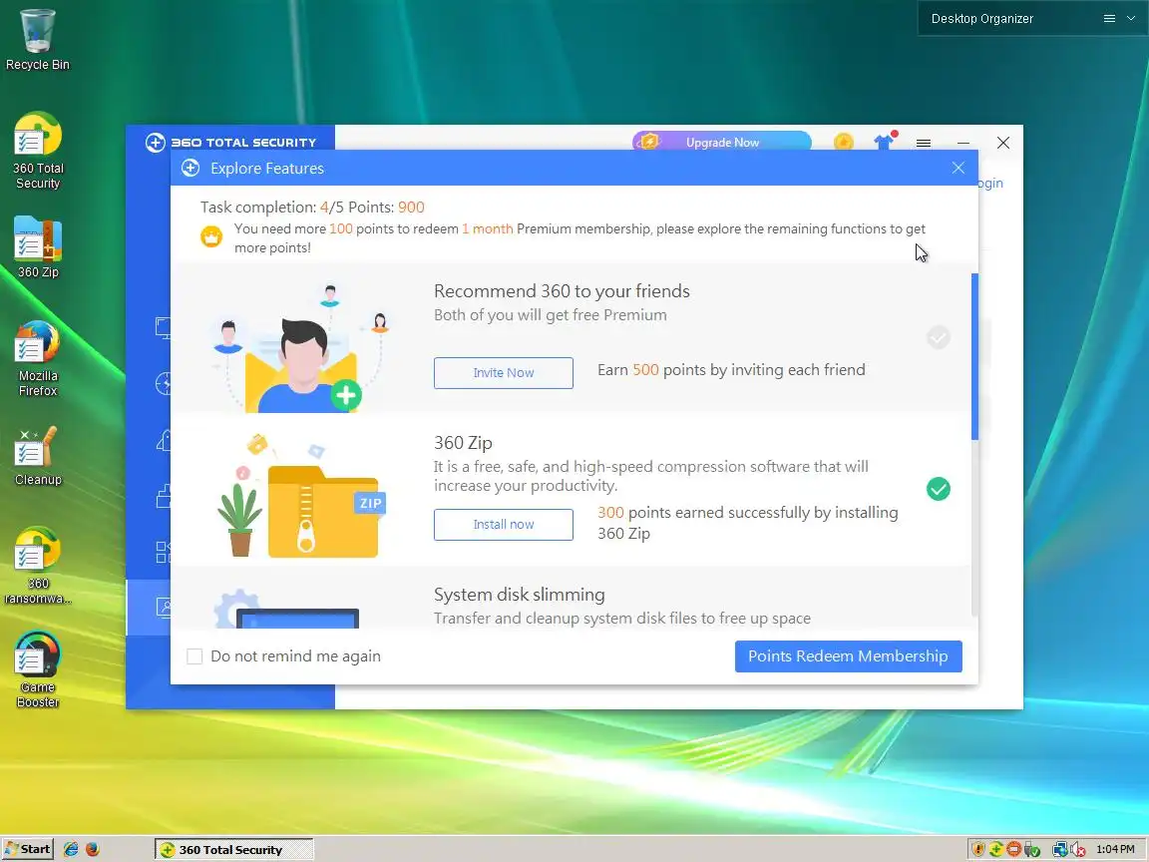This screenshot has height=862, width=1149.
Task: Click the green 360 Total Security tray icon
Action: 995,850
